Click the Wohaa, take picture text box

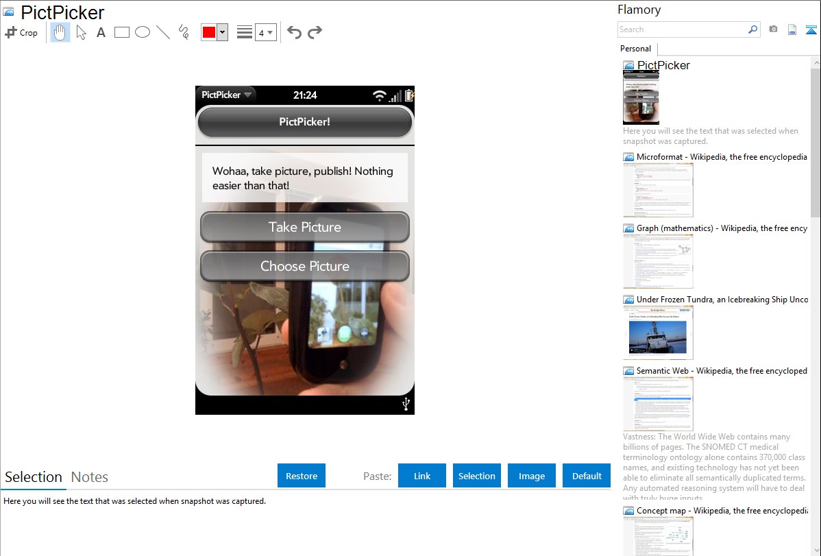tap(305, 178)
